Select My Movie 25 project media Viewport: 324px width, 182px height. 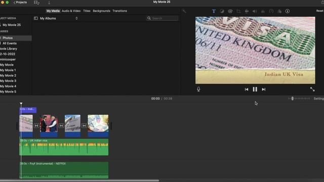pos(12,25)
